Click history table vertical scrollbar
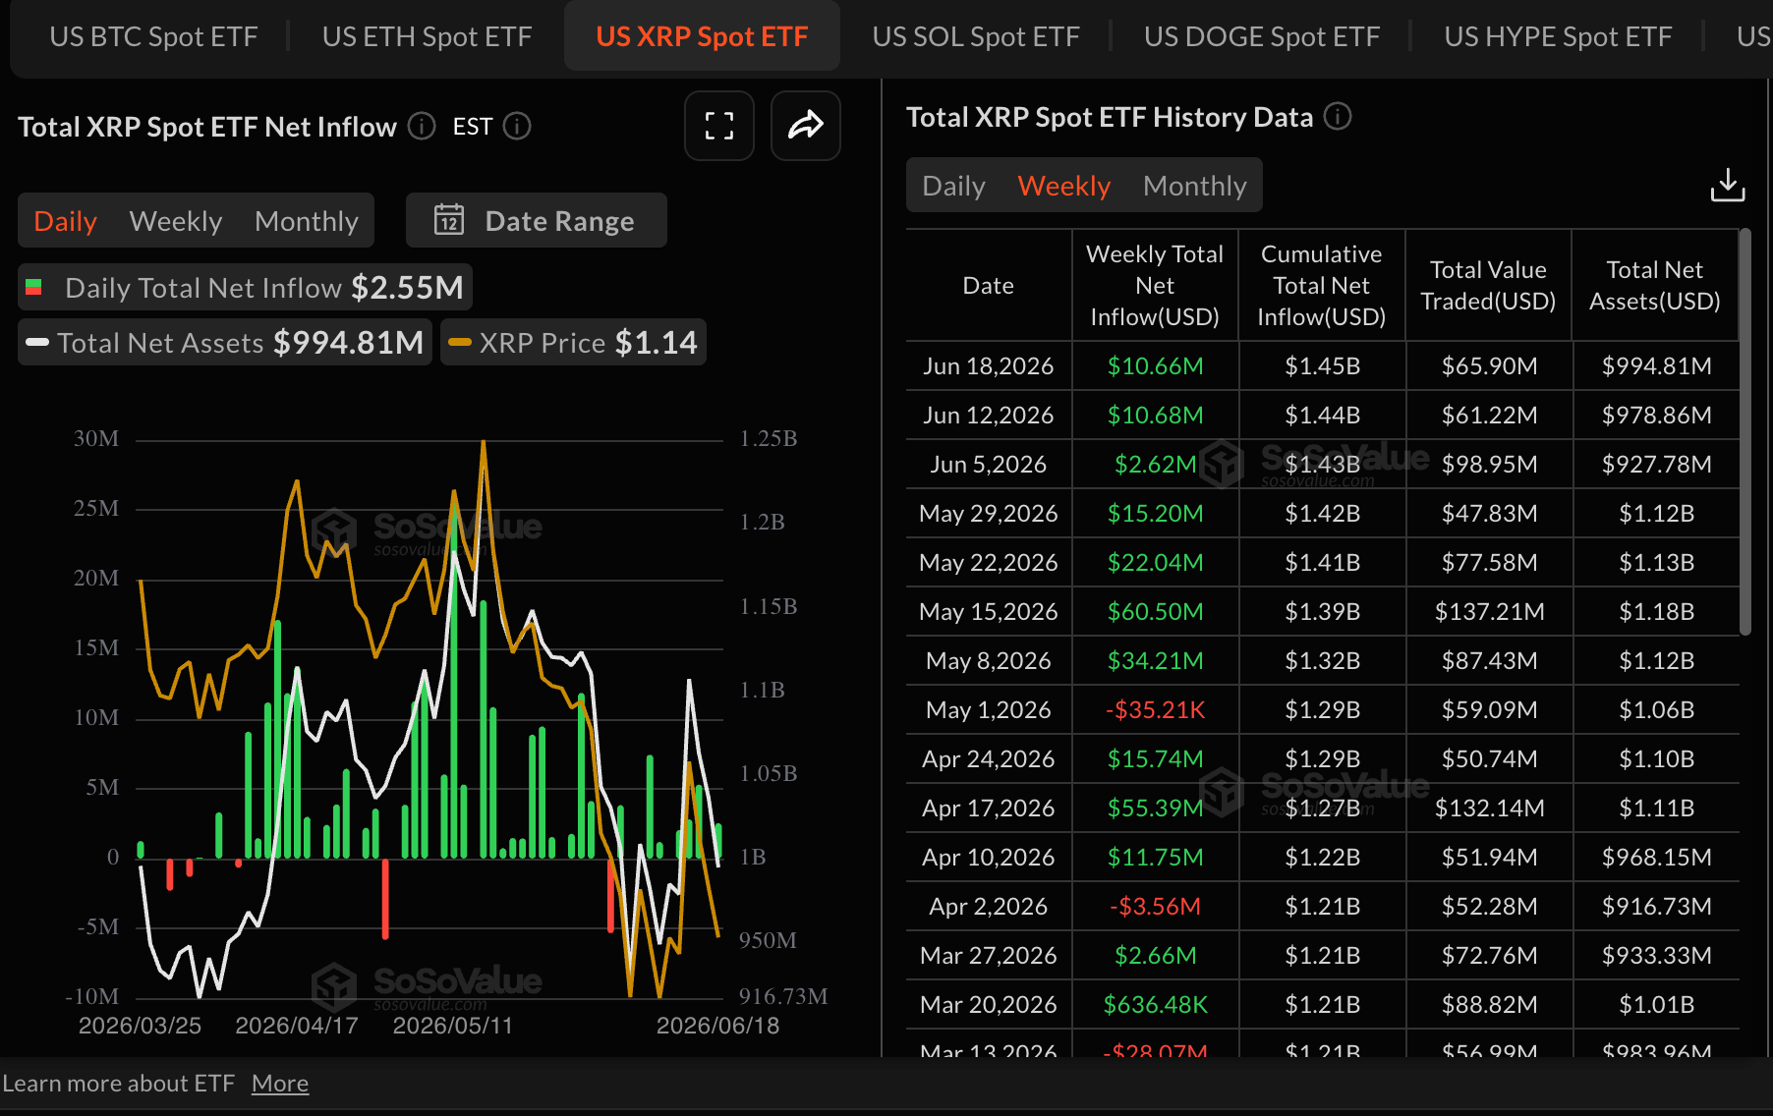This screenshot has width=1773, height=1116. point(1745,432)
